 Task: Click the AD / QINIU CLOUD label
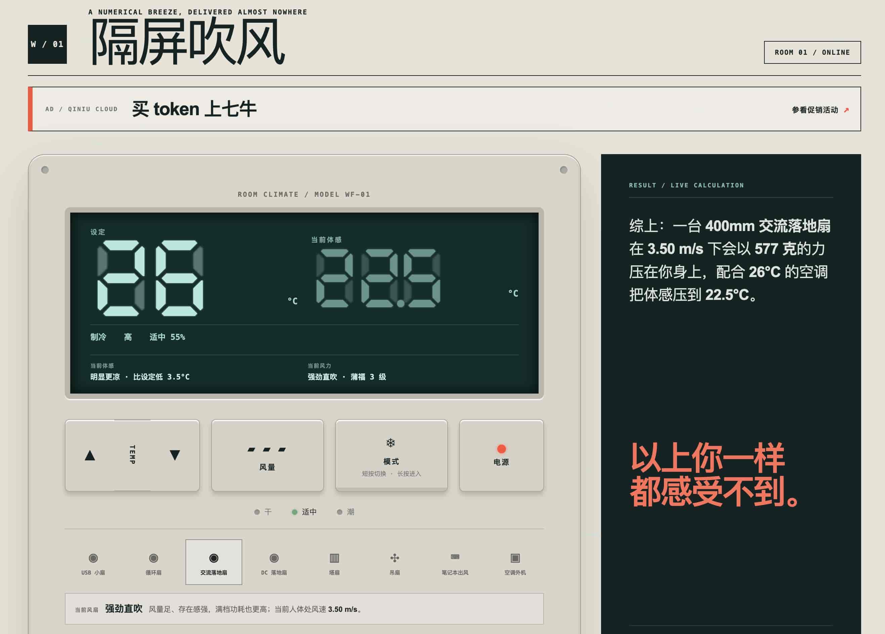(81, 109)
